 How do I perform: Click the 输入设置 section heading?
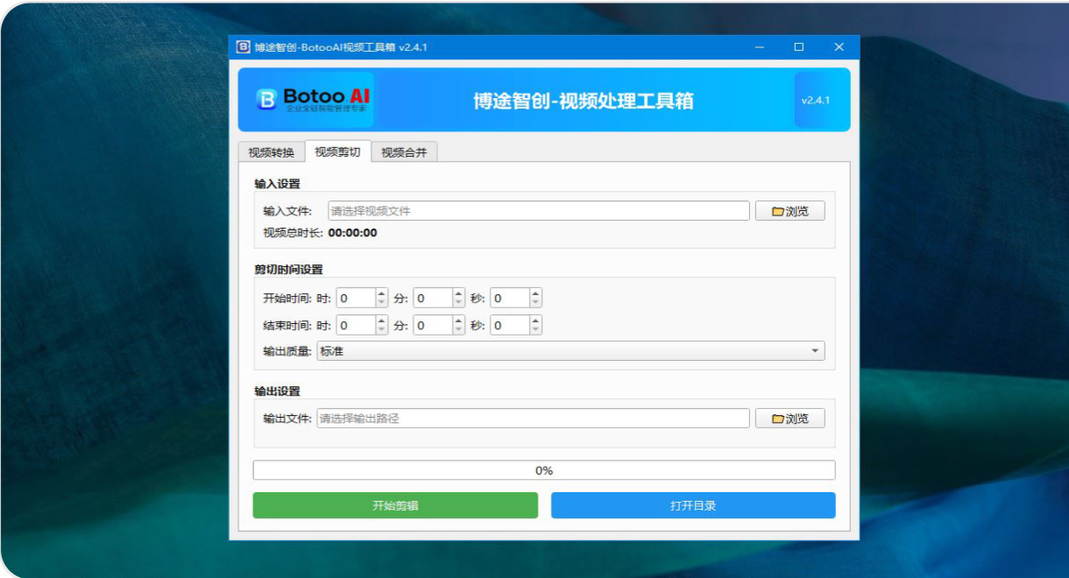(x=277, y=184)
